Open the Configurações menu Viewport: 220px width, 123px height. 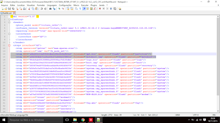click(x=65, y=5)
